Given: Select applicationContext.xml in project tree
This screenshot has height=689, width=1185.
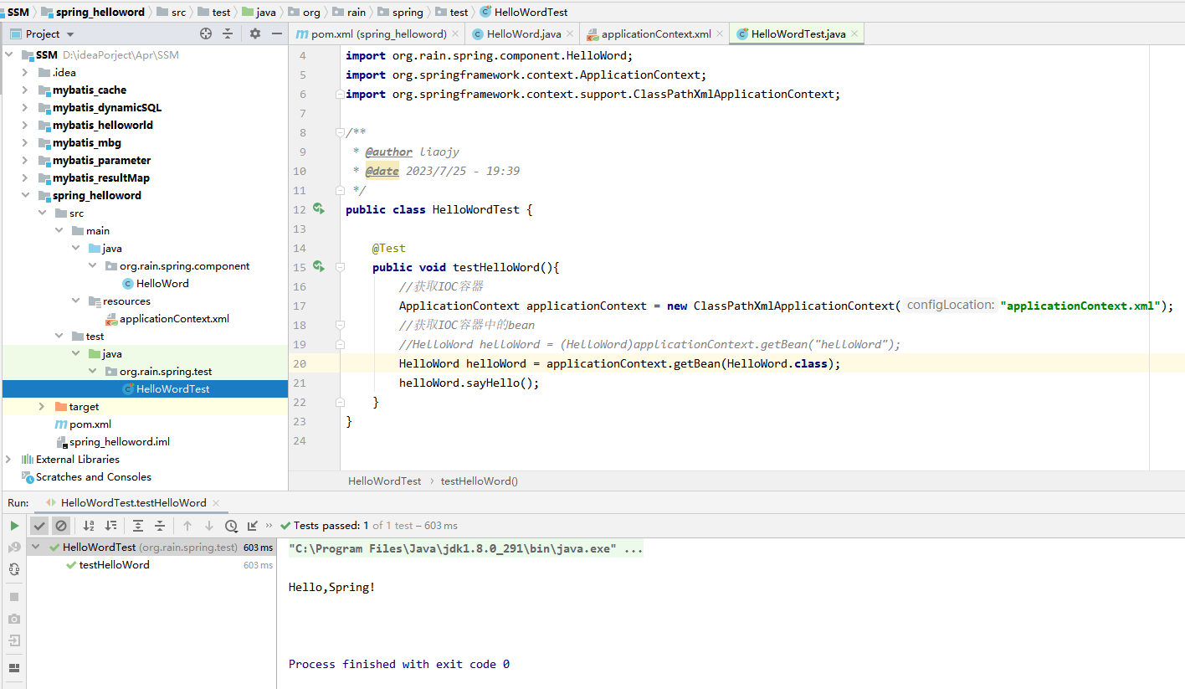Looking at the screenshot, I should pos(174,319).
